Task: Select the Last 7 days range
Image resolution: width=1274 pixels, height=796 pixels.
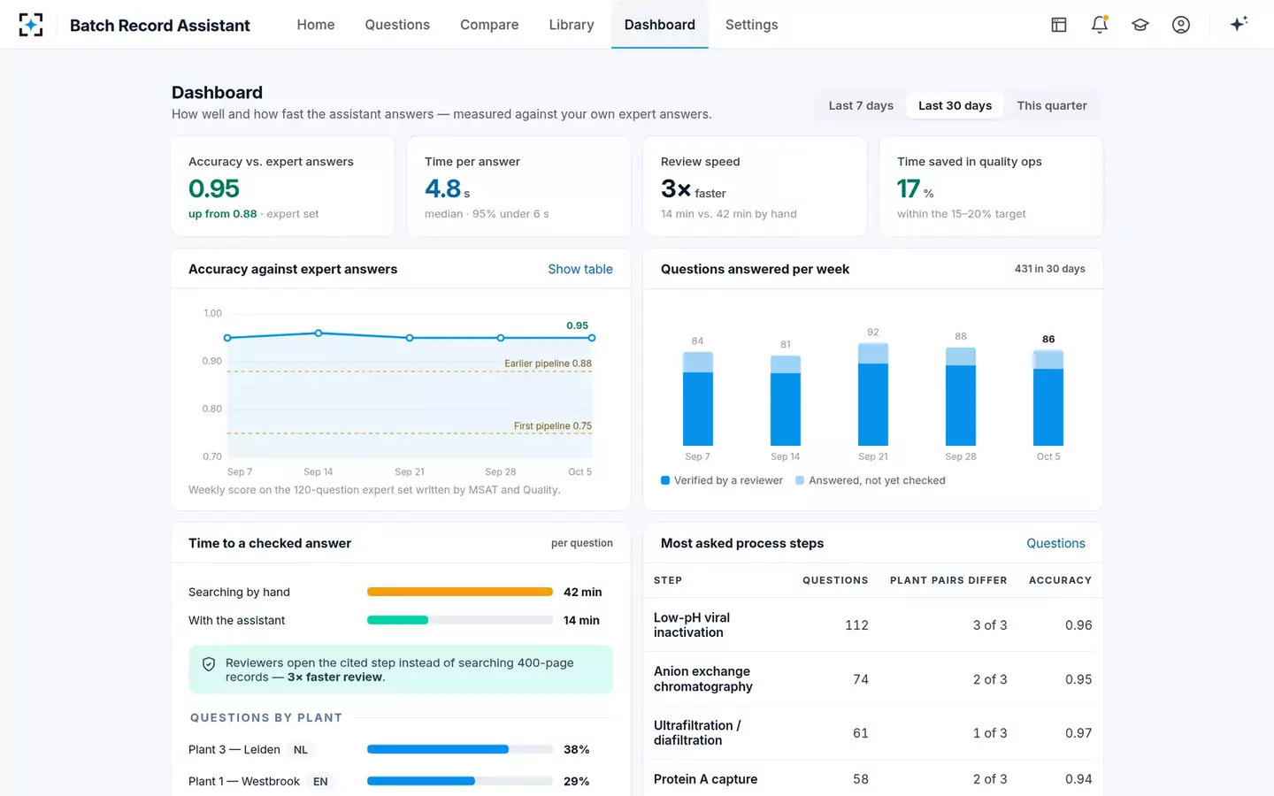Action: 861,105
